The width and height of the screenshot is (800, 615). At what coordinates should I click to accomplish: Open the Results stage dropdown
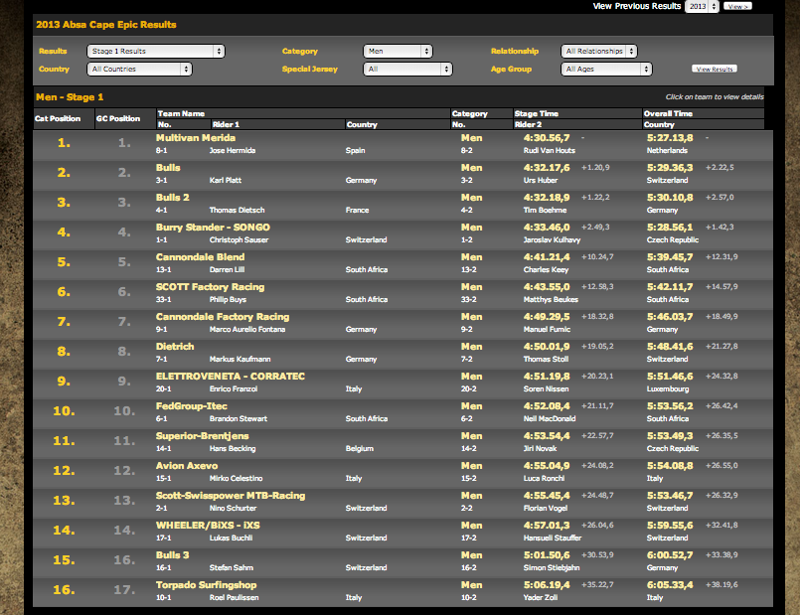click(156, 51)
